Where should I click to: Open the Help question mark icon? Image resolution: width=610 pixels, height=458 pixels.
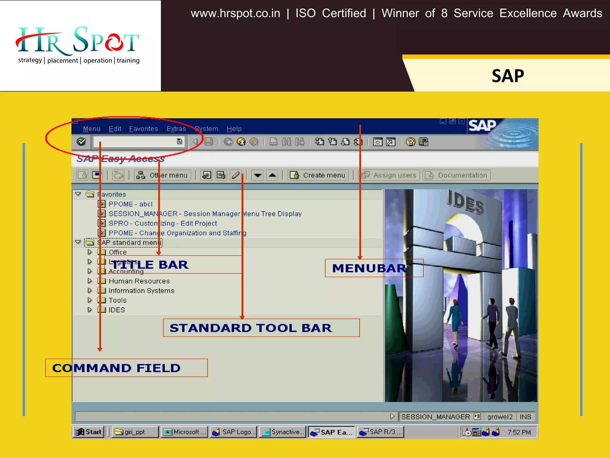point(410,142)
